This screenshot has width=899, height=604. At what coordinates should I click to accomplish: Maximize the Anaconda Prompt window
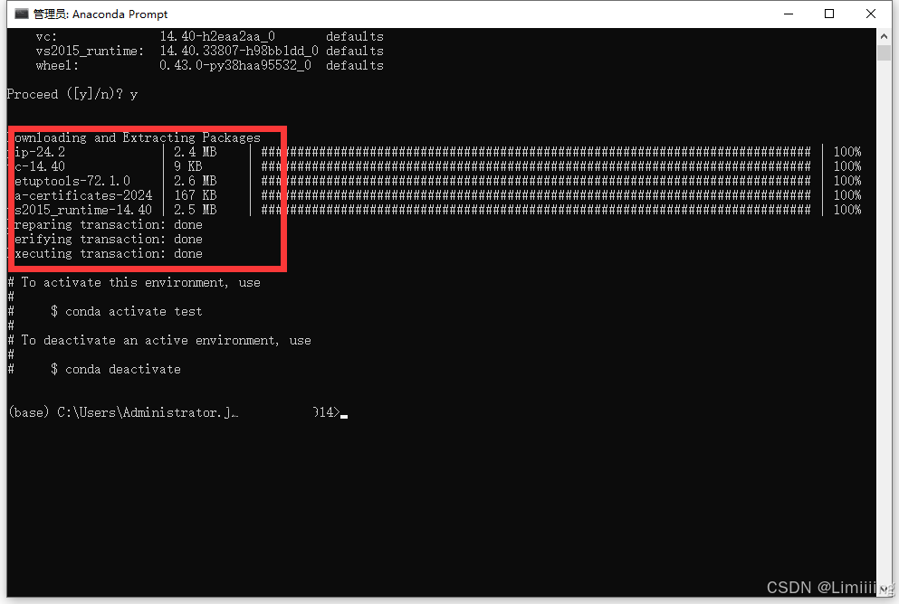829,14
